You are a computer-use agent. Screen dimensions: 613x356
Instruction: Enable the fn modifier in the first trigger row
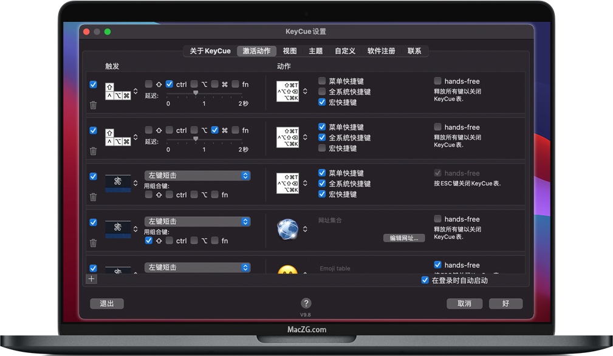(x=235, y=84)
